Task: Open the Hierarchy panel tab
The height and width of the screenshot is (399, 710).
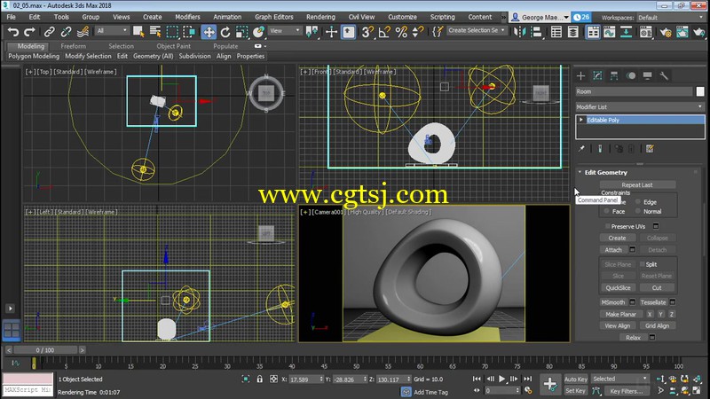Action: tap(614, 75)
